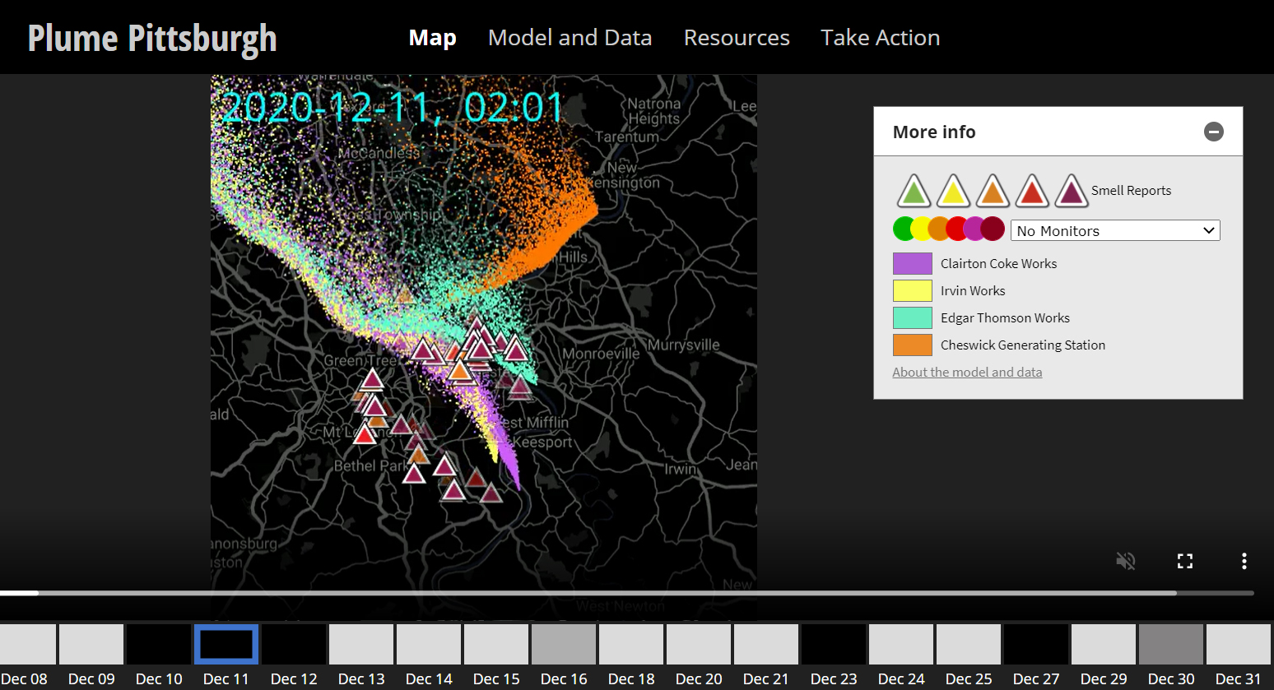Select the Dec 16 day thumbnail
1274x690 pixels.
564,644
